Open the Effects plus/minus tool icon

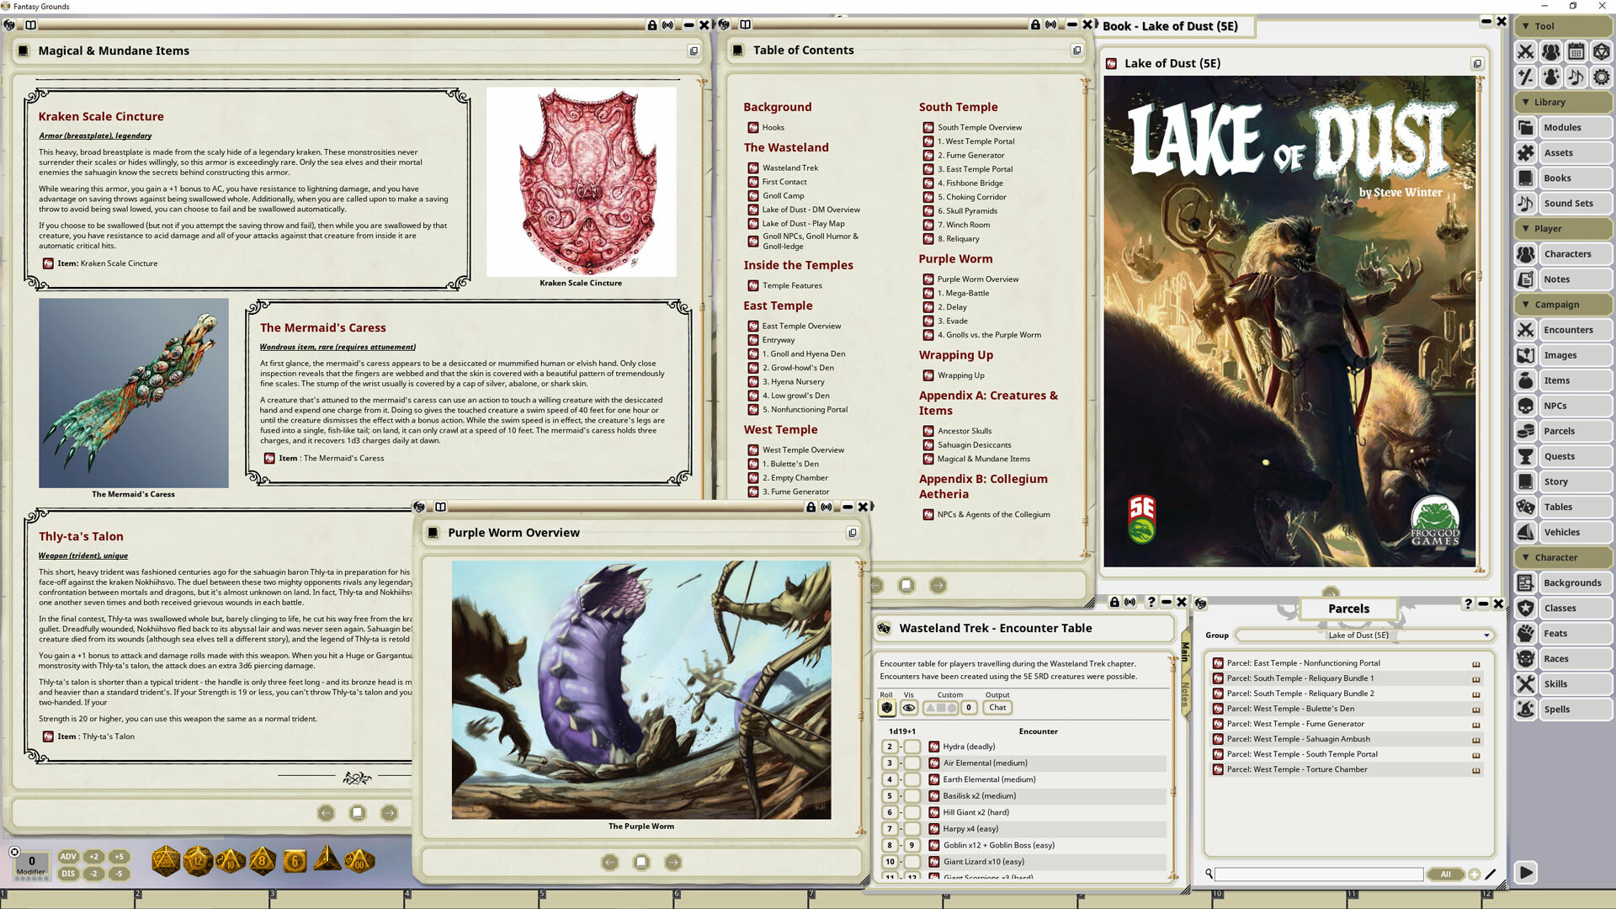click(1526, 77)
